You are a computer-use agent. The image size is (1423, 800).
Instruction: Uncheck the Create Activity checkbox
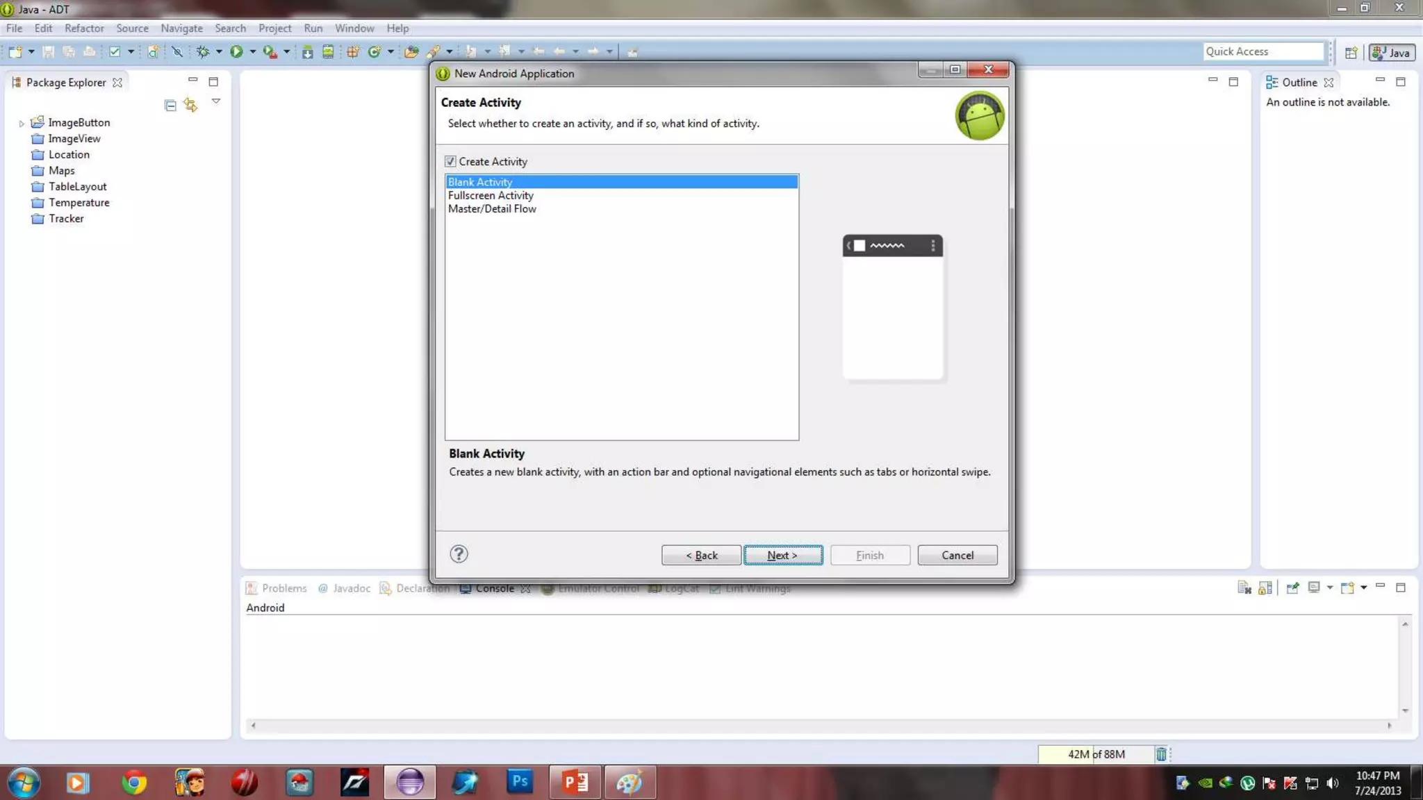pos(451,162)
